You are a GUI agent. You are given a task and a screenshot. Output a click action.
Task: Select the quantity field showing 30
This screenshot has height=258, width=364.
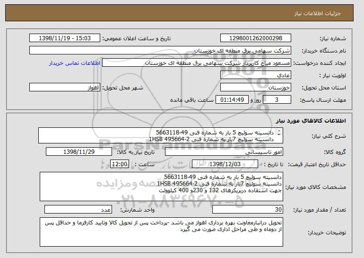click(x=248, y=209)
